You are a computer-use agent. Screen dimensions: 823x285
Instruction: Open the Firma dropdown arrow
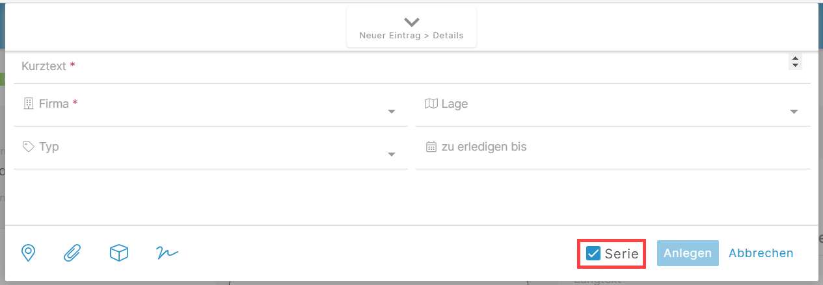pos(392,112)
